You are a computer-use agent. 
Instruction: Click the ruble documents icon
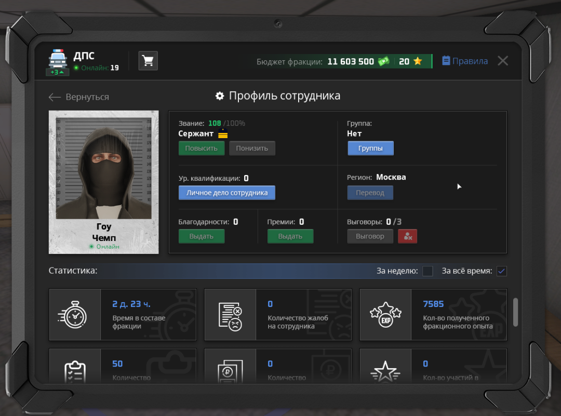coord(231,371)
